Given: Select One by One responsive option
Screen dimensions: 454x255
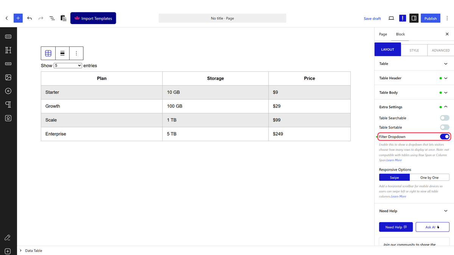Looking at the screenshot, I should (429, 178).
